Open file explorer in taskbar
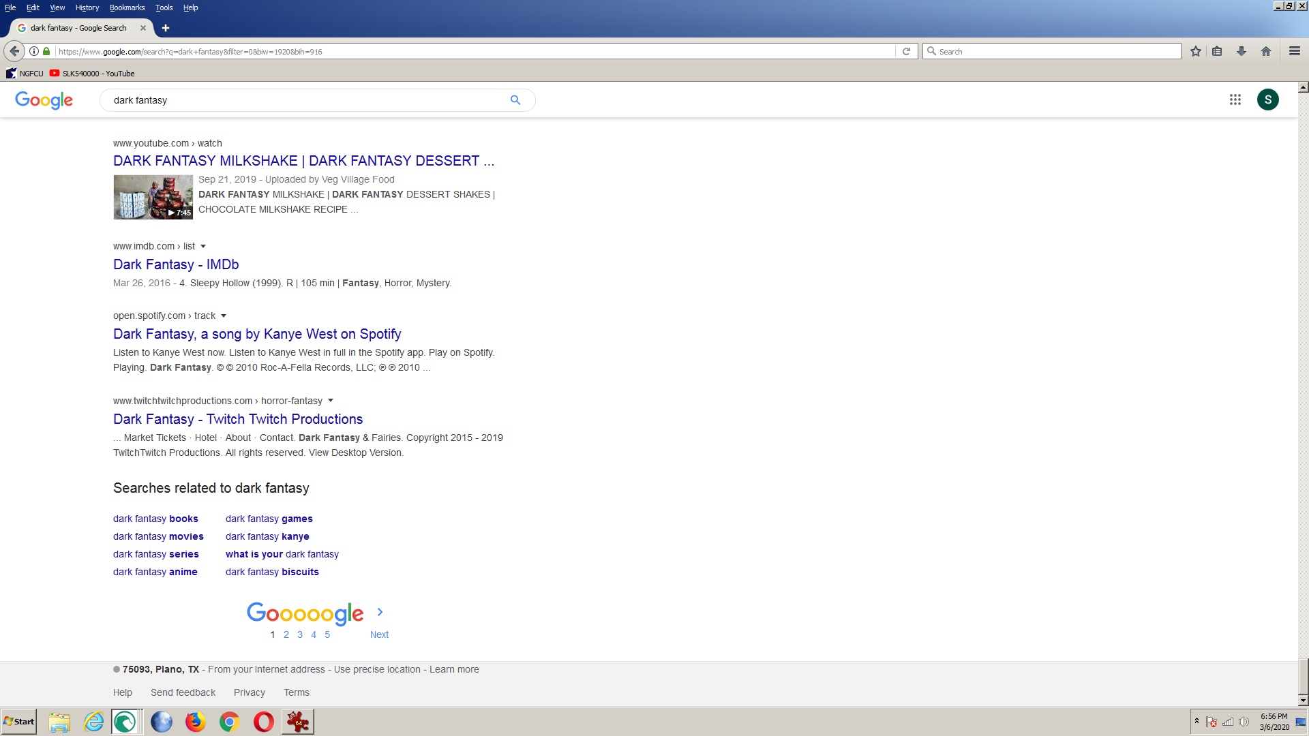Screen dimensions: 1309x736 [x=59, y=722]
